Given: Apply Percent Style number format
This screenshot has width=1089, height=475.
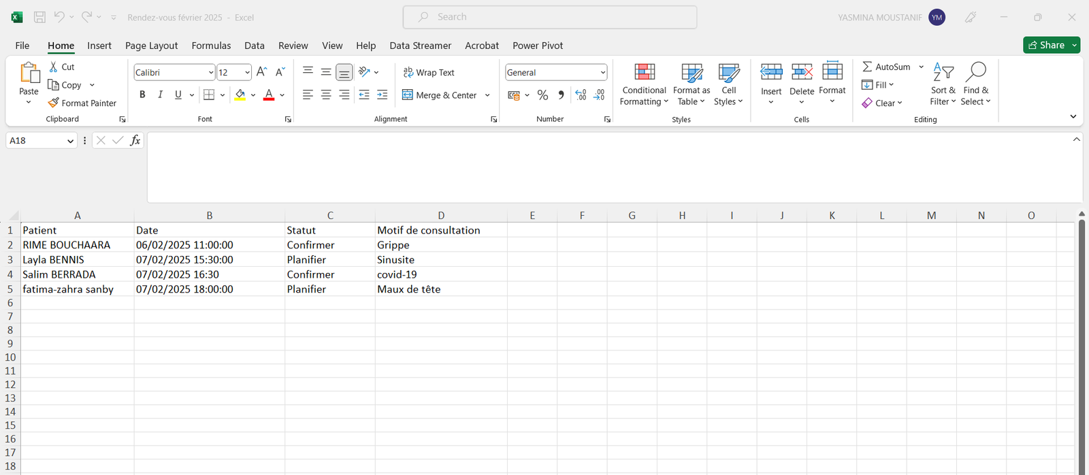Looking at the screenshot, I should click(x=542, y=95).
